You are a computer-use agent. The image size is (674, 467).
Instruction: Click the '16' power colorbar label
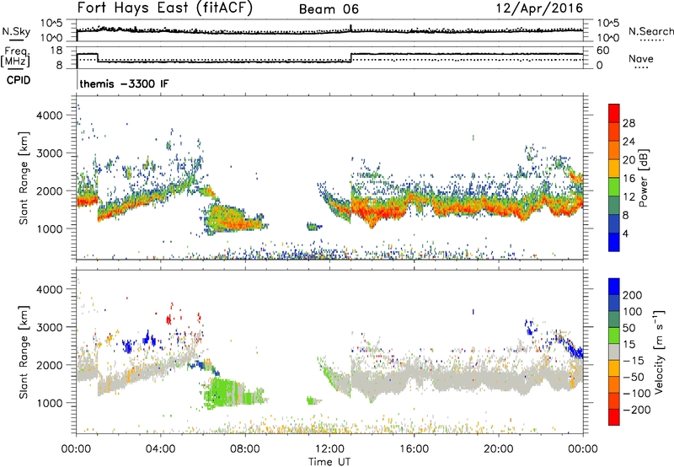pyautogui.click(x=629, y=179)
